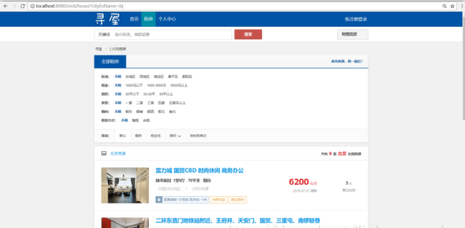
Task: Filter region by 西城区
Action: point(145,76)
